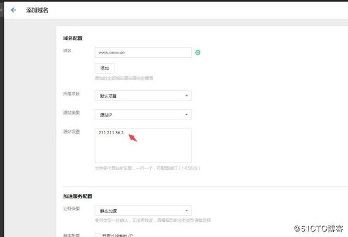Go back using the blue arrow
Viewport: 348px width, 237px height.
tap(14, 10)
